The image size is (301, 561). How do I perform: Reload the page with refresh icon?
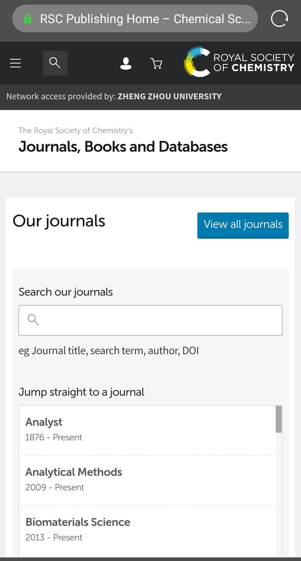(279, 18)
